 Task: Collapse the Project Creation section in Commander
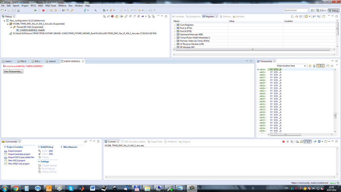pyautogui.click(x=5, y=147)
